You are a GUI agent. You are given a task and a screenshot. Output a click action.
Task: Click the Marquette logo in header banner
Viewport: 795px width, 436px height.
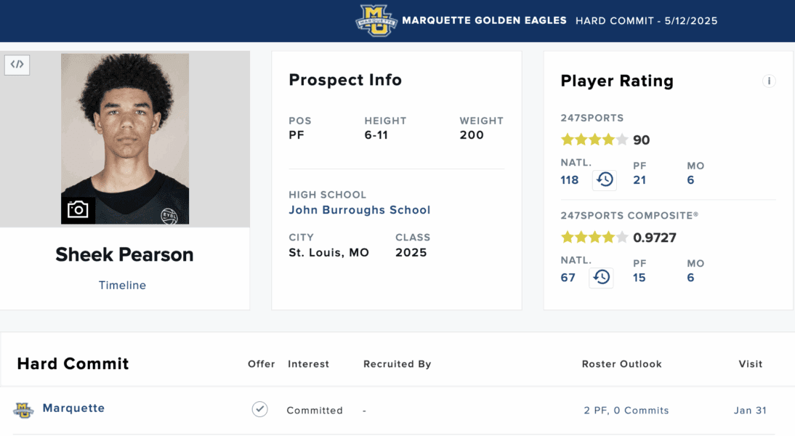click(x=376, y=21)
